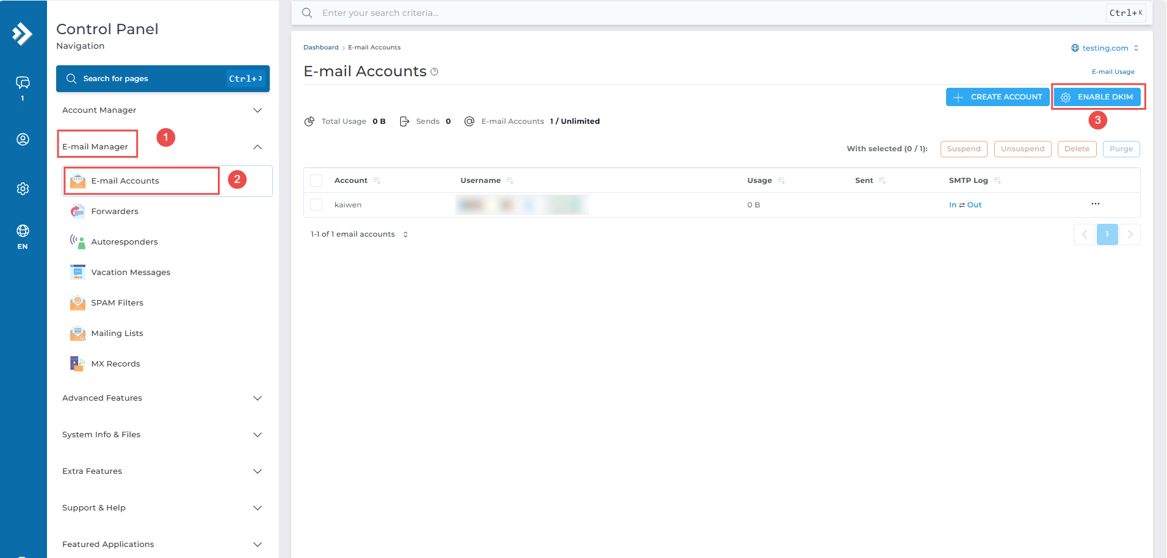Open the E-mail Usage link
The width and height of the screenshot is (1167, 558).
tap(1113, 72)
